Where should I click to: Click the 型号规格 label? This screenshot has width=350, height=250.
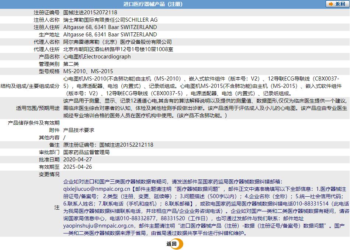49,71
